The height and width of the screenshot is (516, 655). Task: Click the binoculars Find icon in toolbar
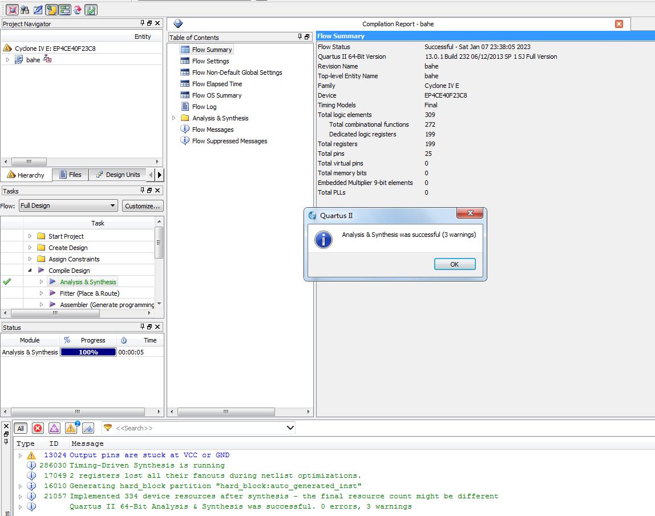pyautogui.click(x=25, y=10)
